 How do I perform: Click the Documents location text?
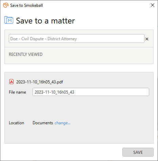coord(43,123)
